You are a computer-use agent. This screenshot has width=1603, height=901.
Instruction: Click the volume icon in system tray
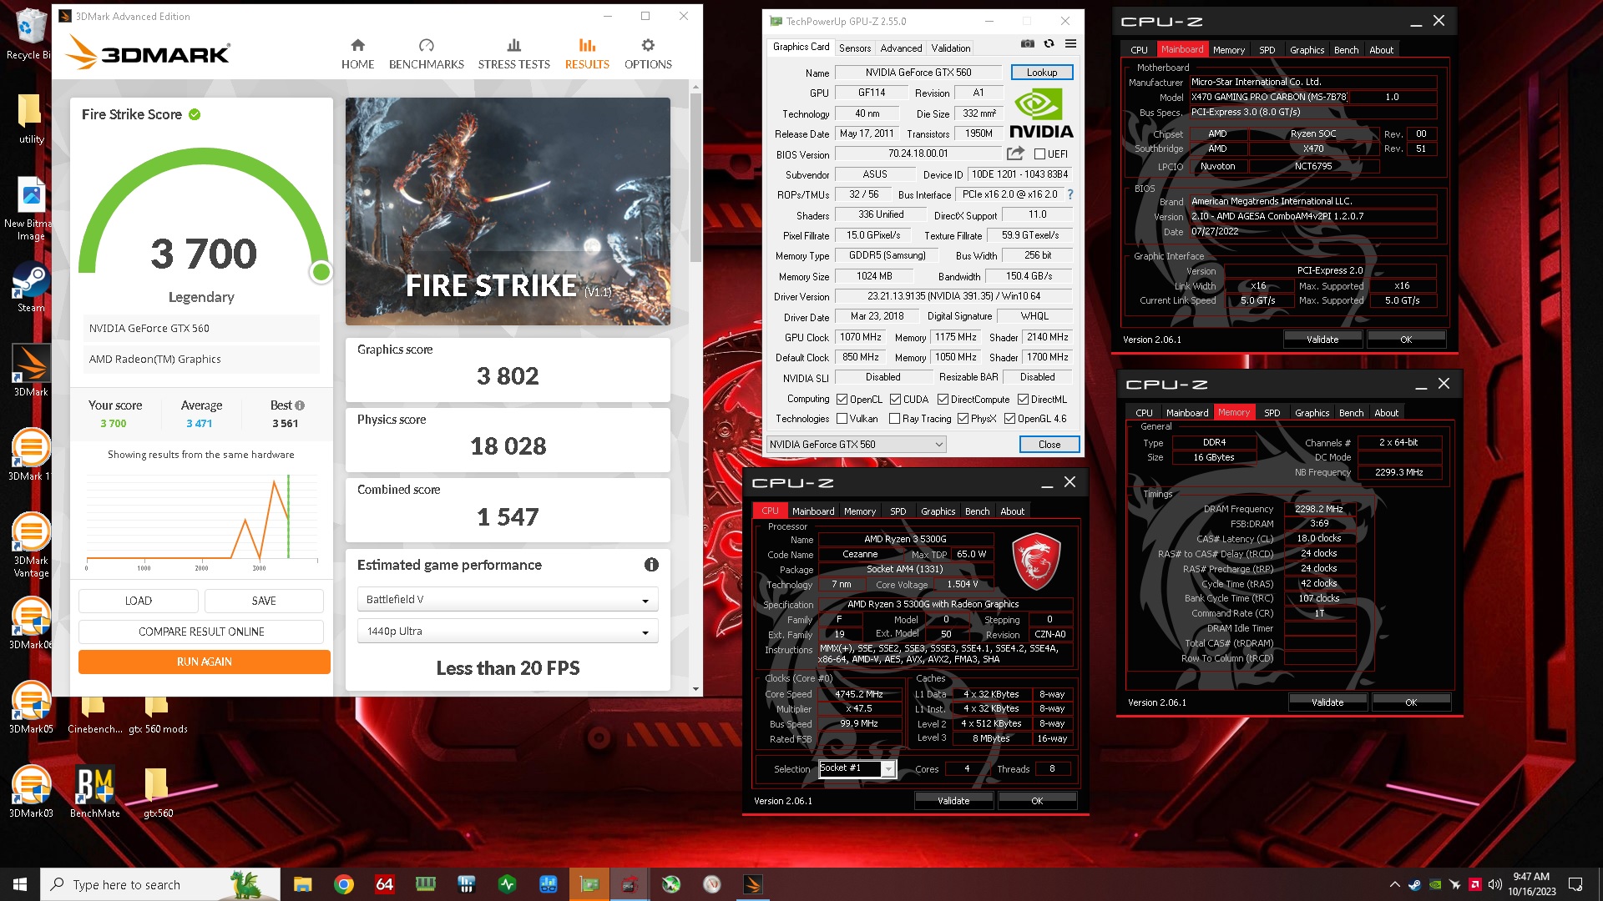point(1494,884)
